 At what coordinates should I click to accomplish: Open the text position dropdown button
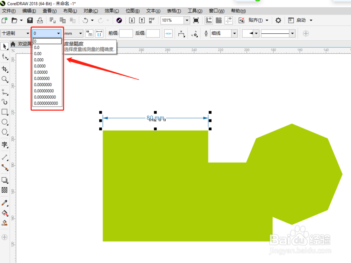point(181,33)
